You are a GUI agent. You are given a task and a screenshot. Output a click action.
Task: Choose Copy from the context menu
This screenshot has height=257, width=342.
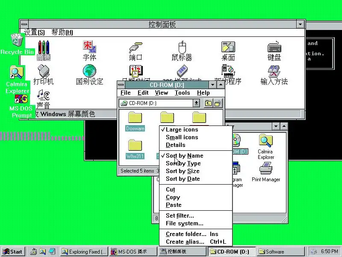click(196, 197)
